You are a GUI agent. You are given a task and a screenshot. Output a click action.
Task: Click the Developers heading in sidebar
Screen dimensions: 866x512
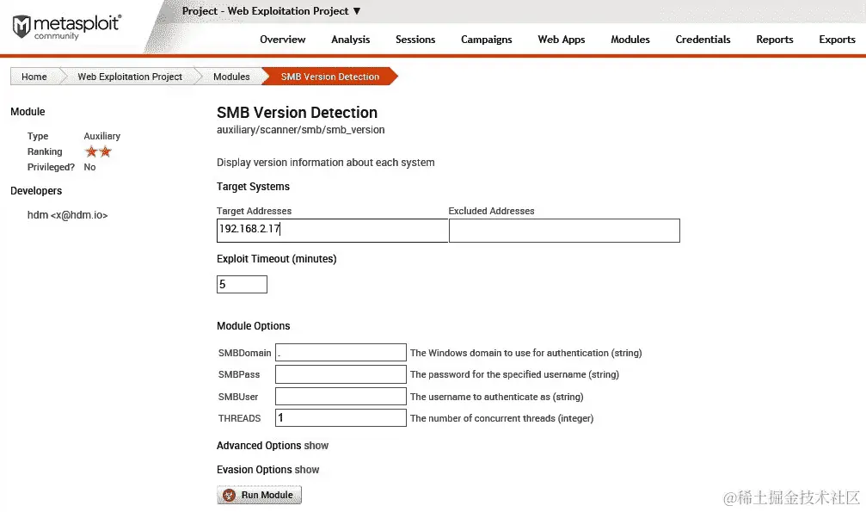point(36,191)
